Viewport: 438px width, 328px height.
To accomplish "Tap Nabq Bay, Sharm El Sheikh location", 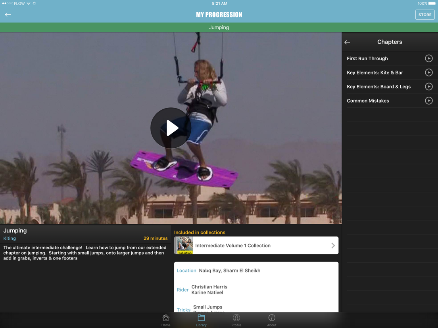I will point(229,271).
